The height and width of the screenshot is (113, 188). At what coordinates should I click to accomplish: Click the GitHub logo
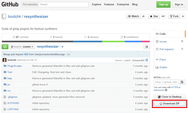[x=10, y=4]
